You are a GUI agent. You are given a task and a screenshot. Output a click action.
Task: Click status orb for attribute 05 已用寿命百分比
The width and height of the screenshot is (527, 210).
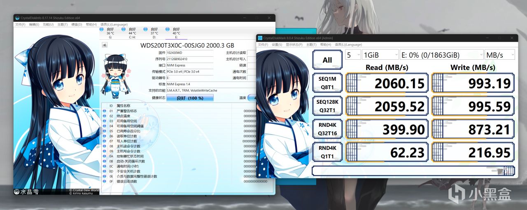point(104,131)
